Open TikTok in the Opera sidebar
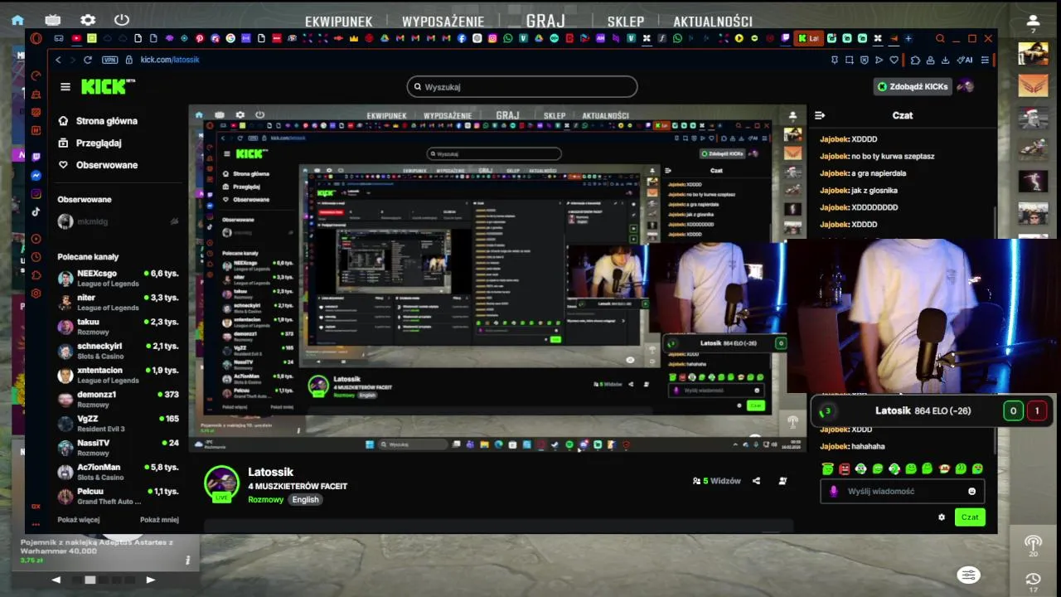Screen dimensions: 1061x597 (x=36, y=212)
